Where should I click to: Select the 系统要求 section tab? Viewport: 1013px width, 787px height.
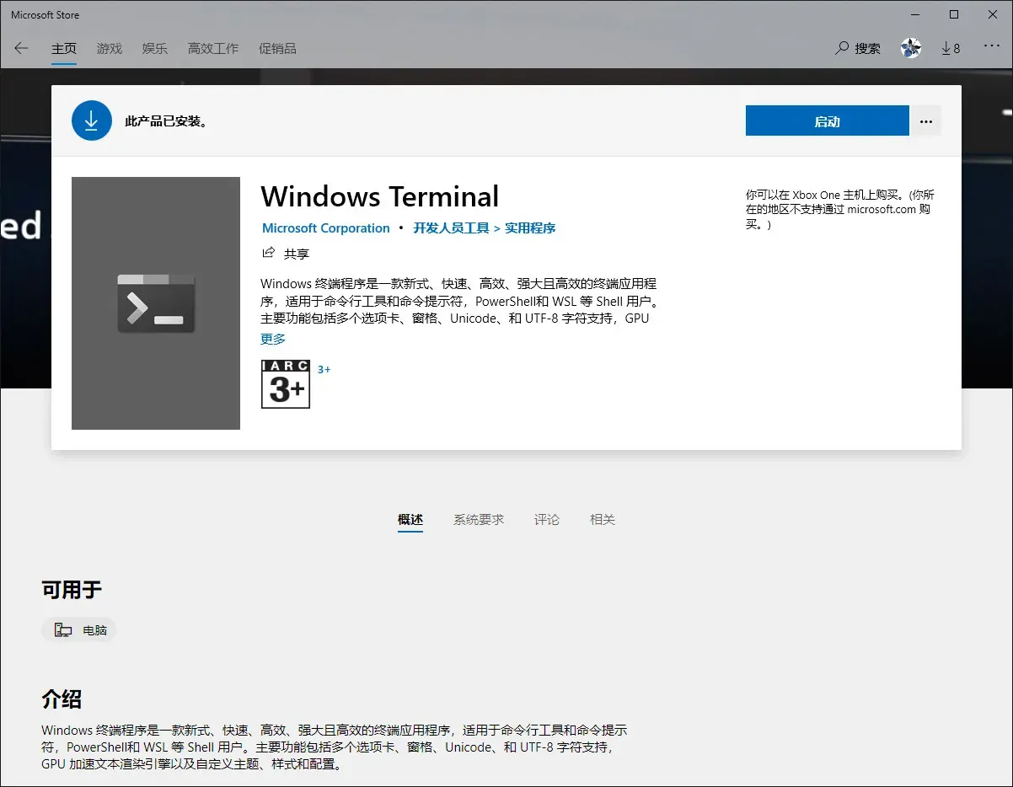[479, 519]
